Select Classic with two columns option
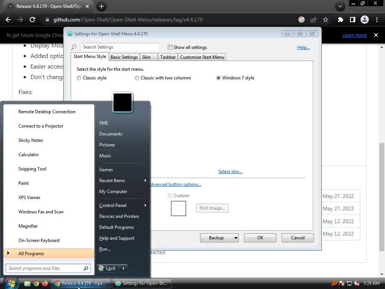 pos(137,78)
